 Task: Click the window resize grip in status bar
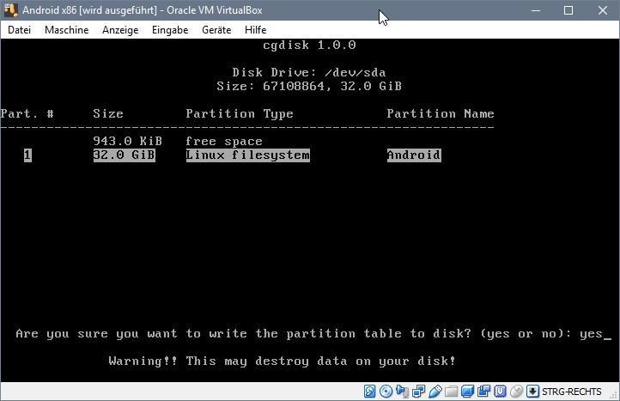click(x=614, y=395)
